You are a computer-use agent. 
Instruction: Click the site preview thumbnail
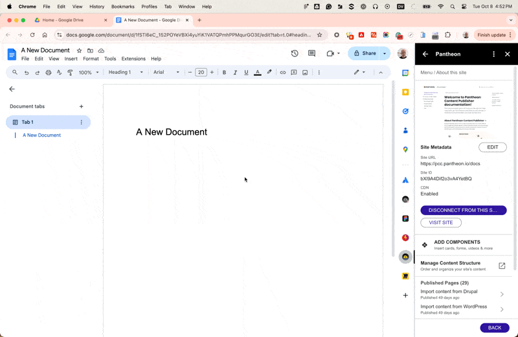click(x=463, y=110)
